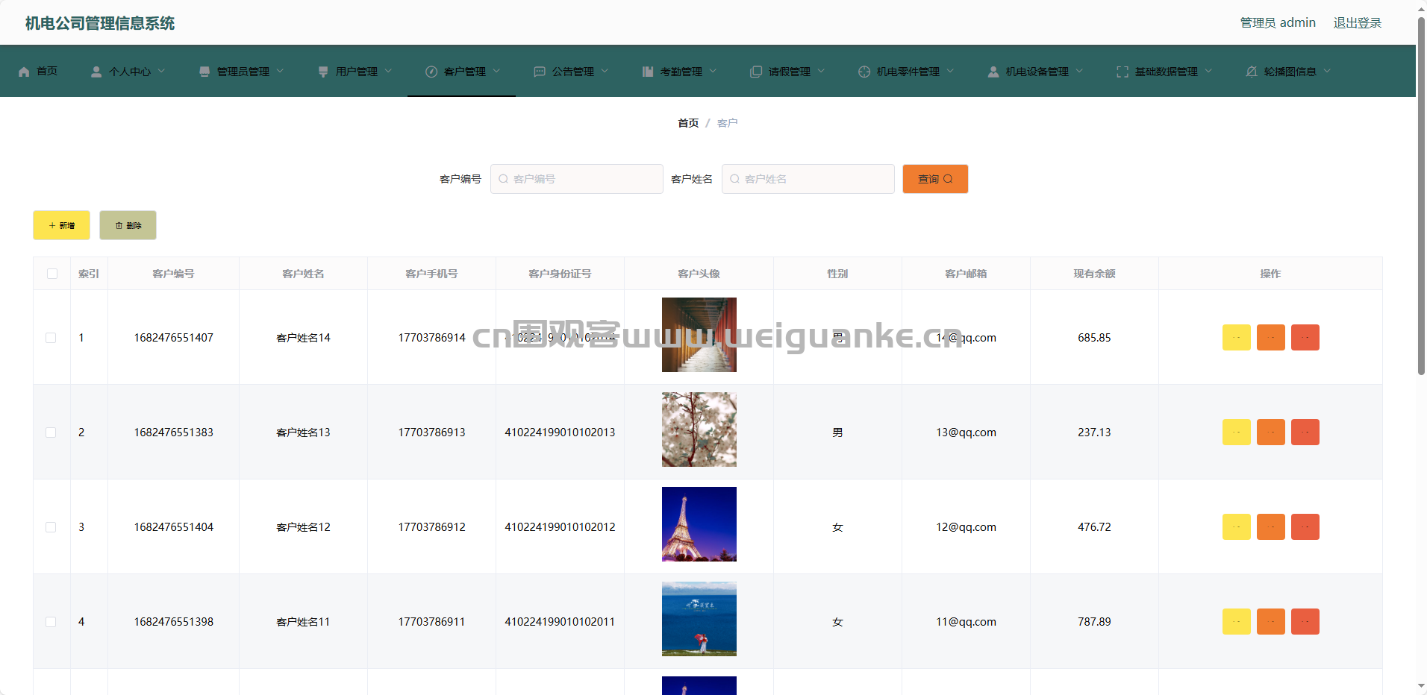The width and height of the screenshot is (1427, 695).
Task: Click the 现有余额 column header
Action: 1094,274
